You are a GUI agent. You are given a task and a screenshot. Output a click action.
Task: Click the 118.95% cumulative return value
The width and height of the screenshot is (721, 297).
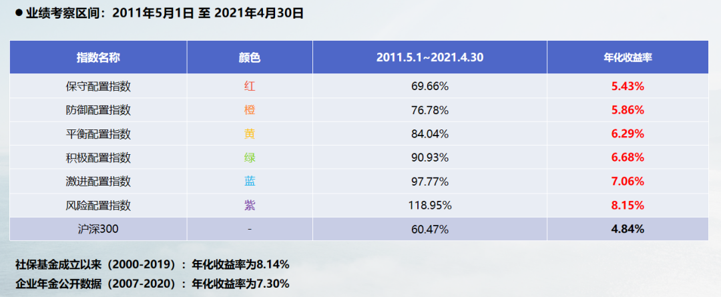pos(429,206)
